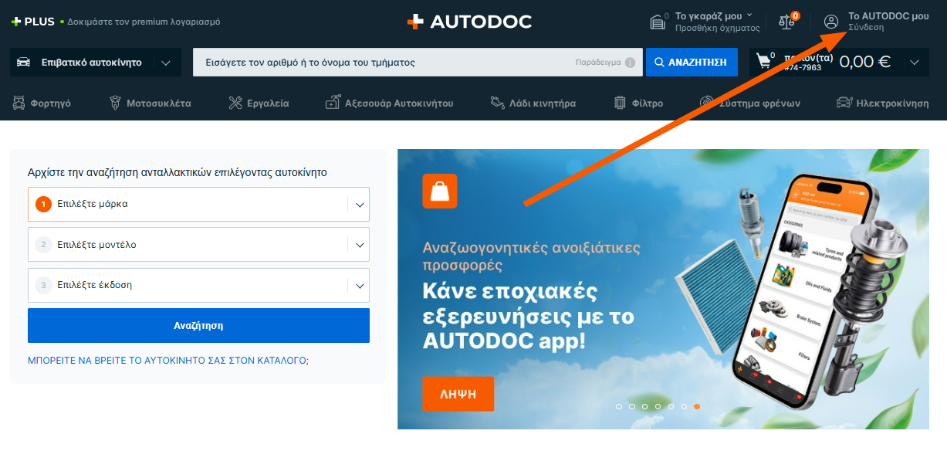The height and width of the screenshot is (451, 947).
Task: Click the 0,00 € cart total
Action: click(x=864, y=63)
